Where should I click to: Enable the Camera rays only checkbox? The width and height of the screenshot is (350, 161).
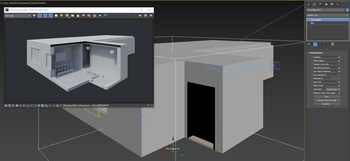[x=339, y=64]
